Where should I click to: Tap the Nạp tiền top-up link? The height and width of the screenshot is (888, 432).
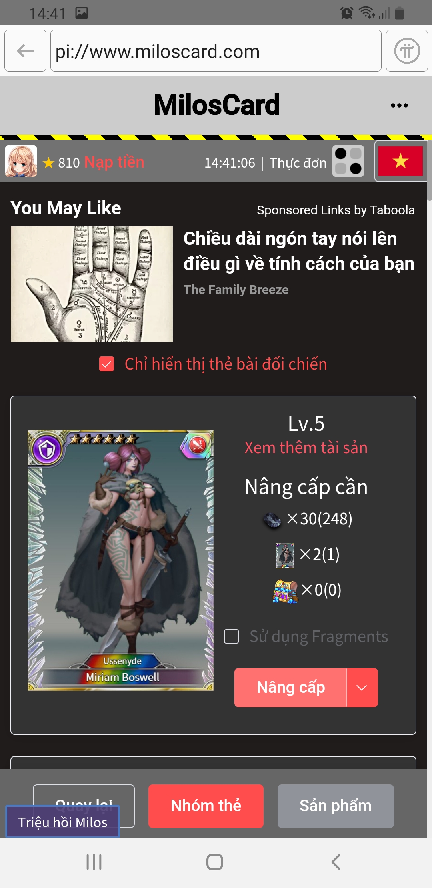[114, 162]
